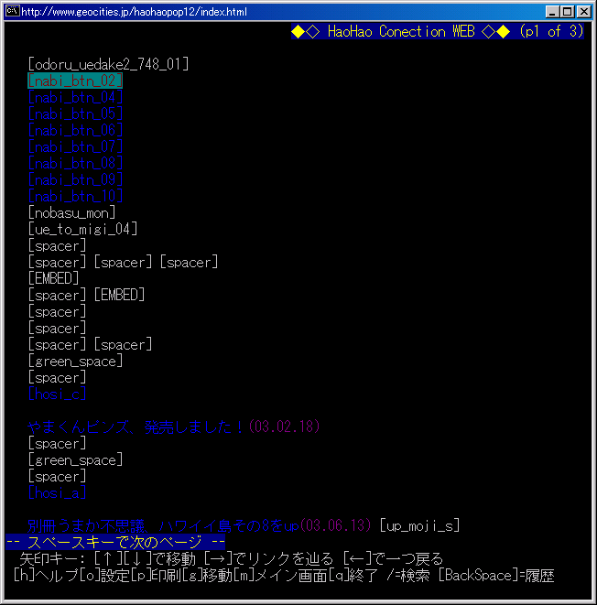This screenshot has width=597, height=605.
Task: Click the (03.06.13) date text
Action: [x=336, y=525]
